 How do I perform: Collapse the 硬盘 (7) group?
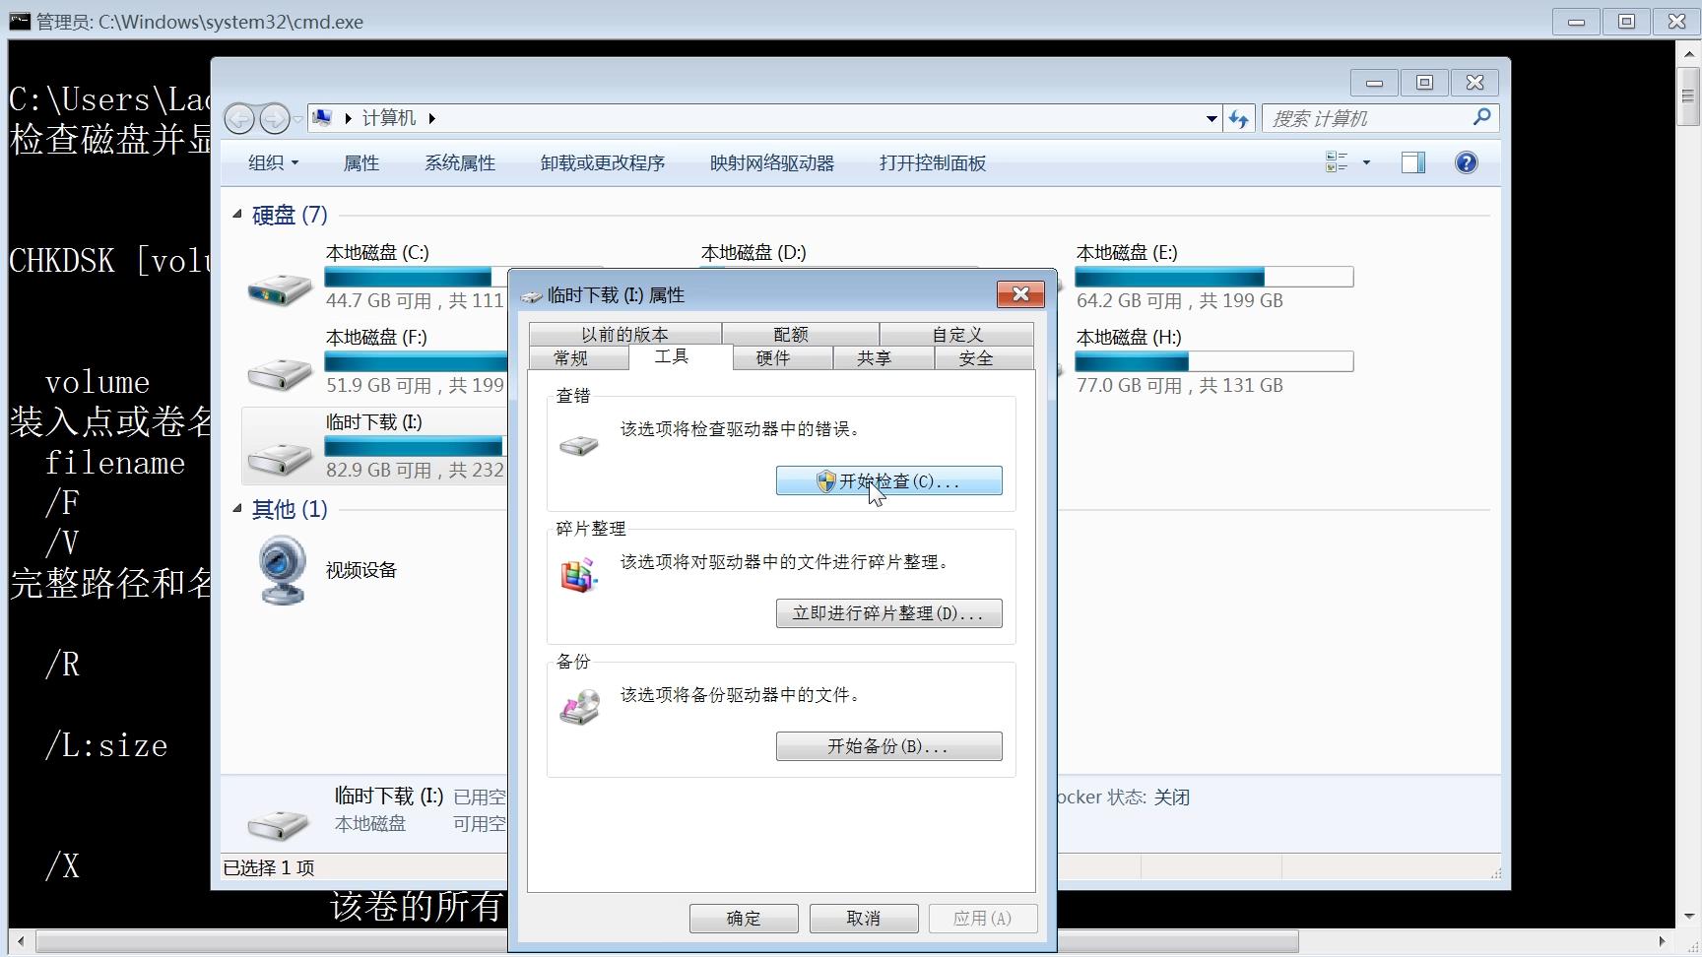coord(235,215)
